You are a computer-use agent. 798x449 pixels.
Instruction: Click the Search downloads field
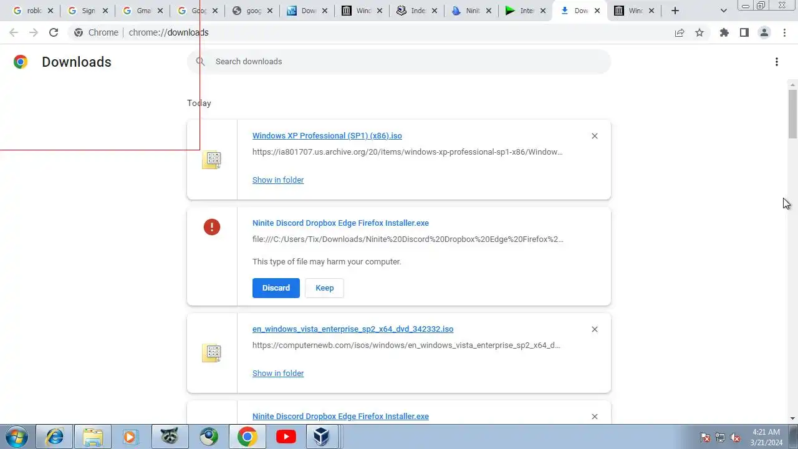(399, 61)
